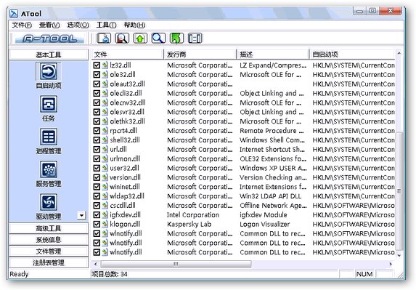Collapse the 基本工具 panel section

coord(49,55)
